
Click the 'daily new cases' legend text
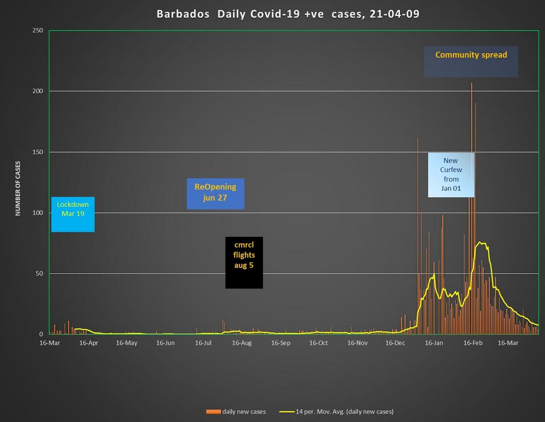point(244,411)
